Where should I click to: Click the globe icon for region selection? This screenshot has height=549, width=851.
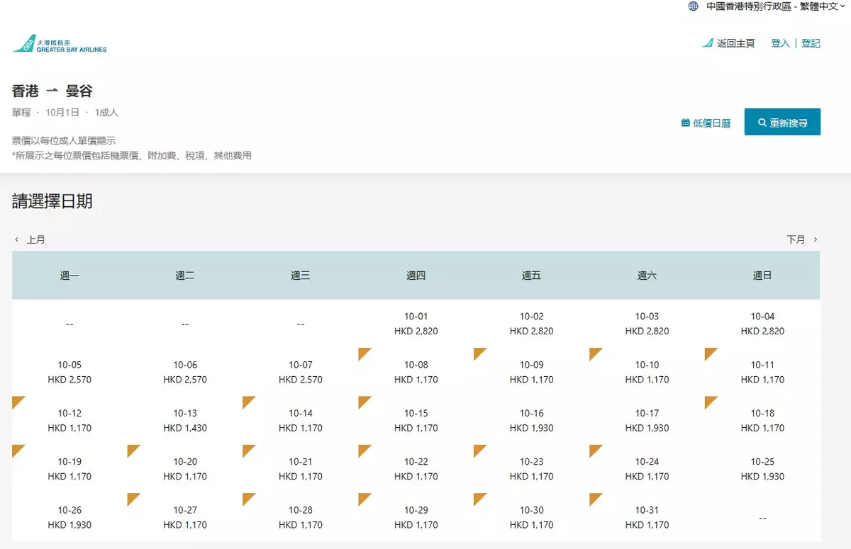(694, 6)
